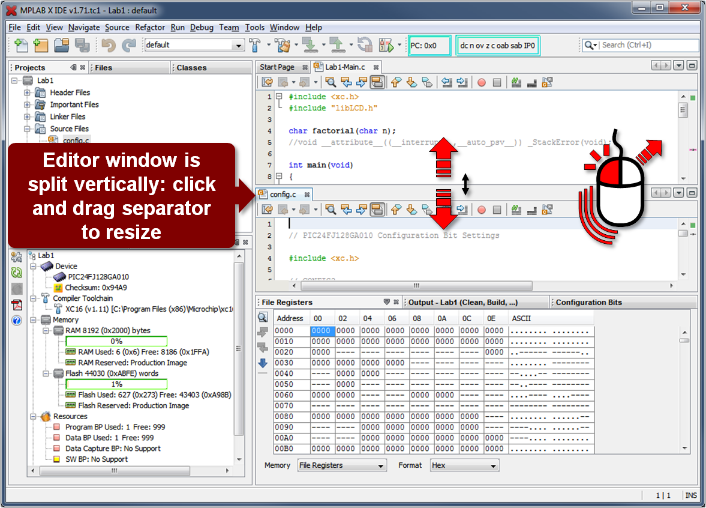The image size is (706, 508).
Task: Toggle highlight search in Lab1-Main.c editor toolbar
Action: (x=377, y=83)
